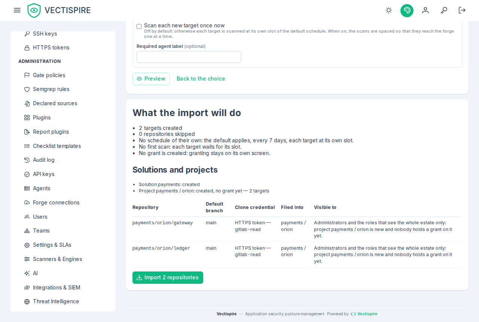Click the Repository column header
This screenshot has height=322, width=479.
coord(146,207)
